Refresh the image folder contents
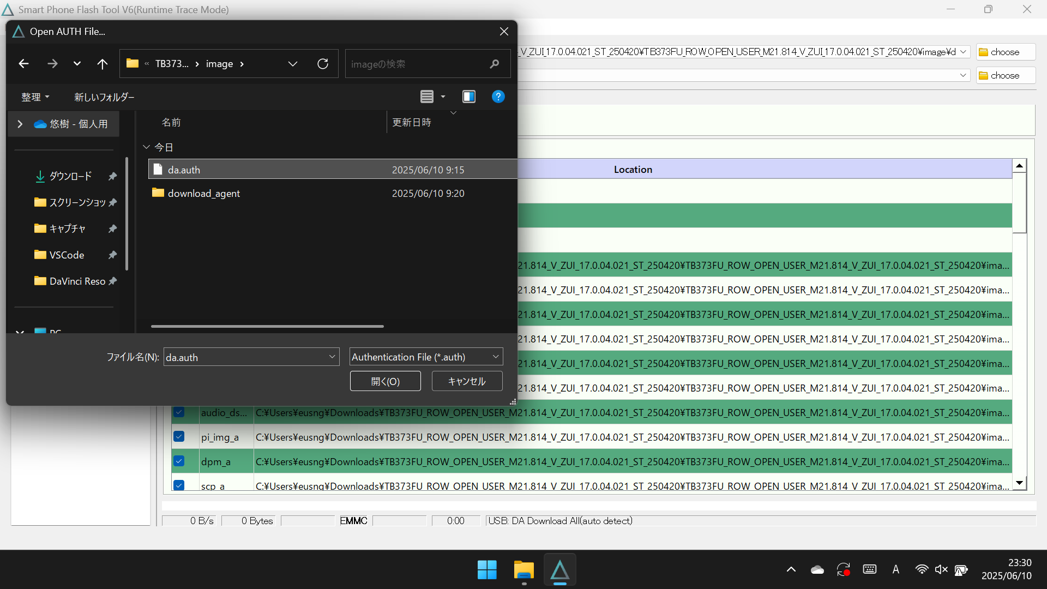Screen dimensions: 1047x589 [323, 63]
